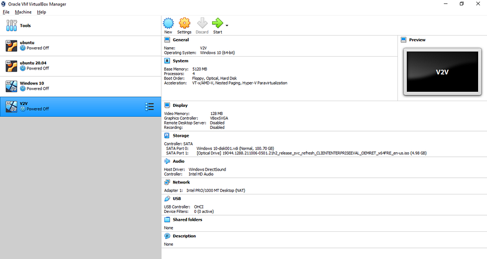
Task: Click the power state icon under ubuntu
Action: pos(23,48)
